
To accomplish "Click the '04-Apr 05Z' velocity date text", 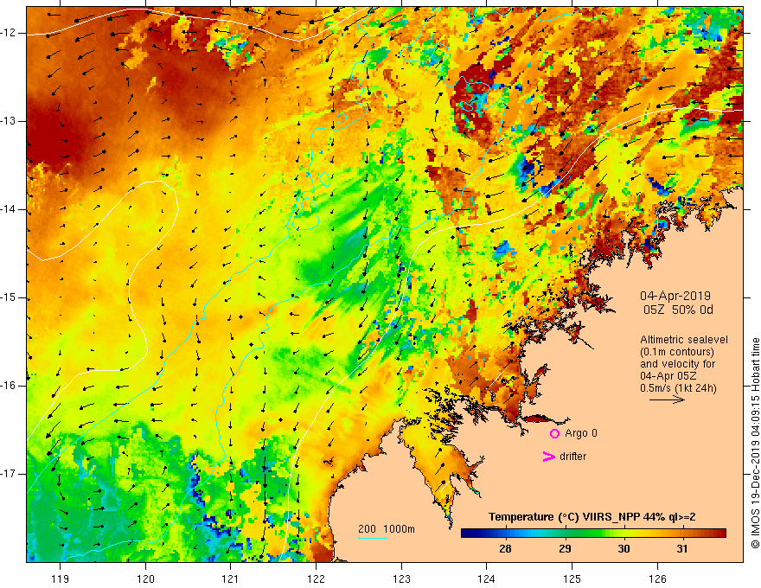I will (668, 376).
